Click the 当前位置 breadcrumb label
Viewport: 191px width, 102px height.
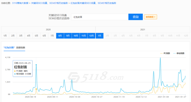pyautogui.click(x=6, y=3)
